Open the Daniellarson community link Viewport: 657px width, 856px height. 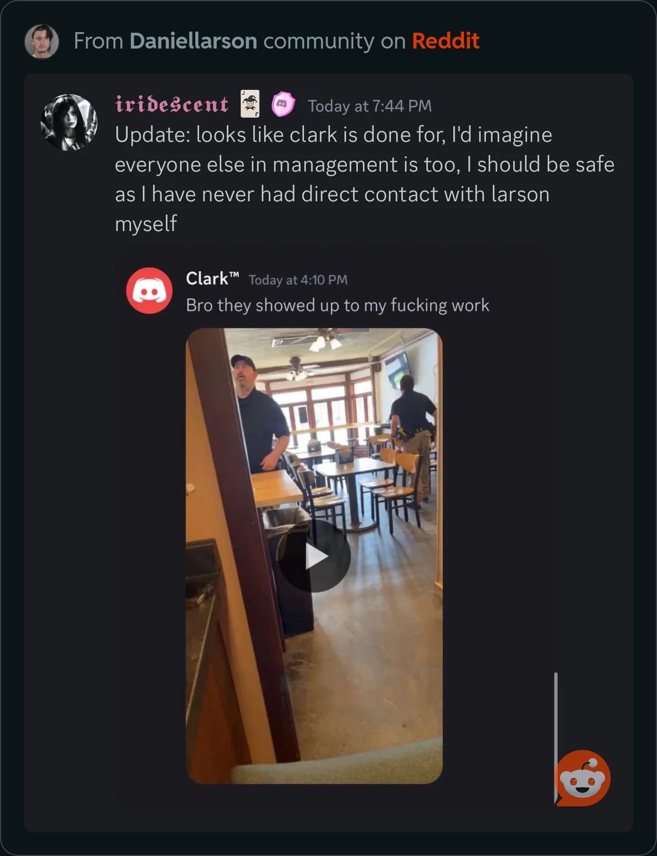[x=193, y=41]
